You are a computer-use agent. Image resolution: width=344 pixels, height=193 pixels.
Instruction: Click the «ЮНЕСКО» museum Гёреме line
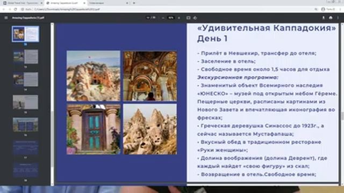267,94
